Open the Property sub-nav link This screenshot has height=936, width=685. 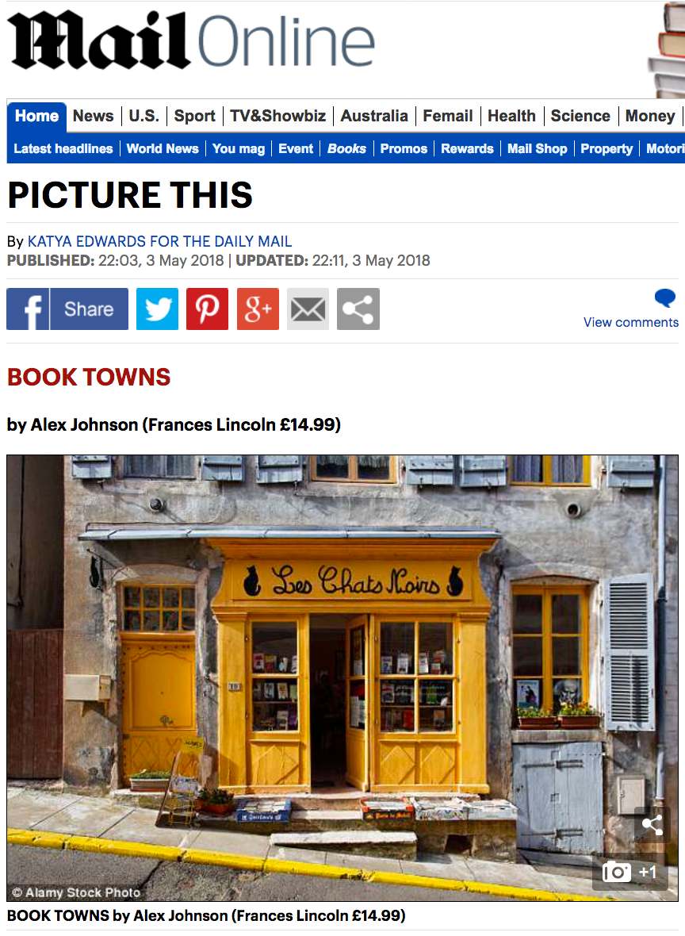pyautogui.click(x=607, y=148)
